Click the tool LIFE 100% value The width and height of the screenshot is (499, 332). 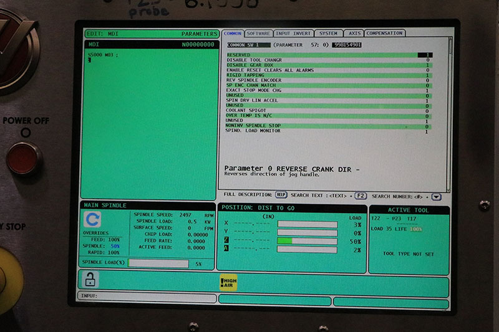click(x=415, y=229)
